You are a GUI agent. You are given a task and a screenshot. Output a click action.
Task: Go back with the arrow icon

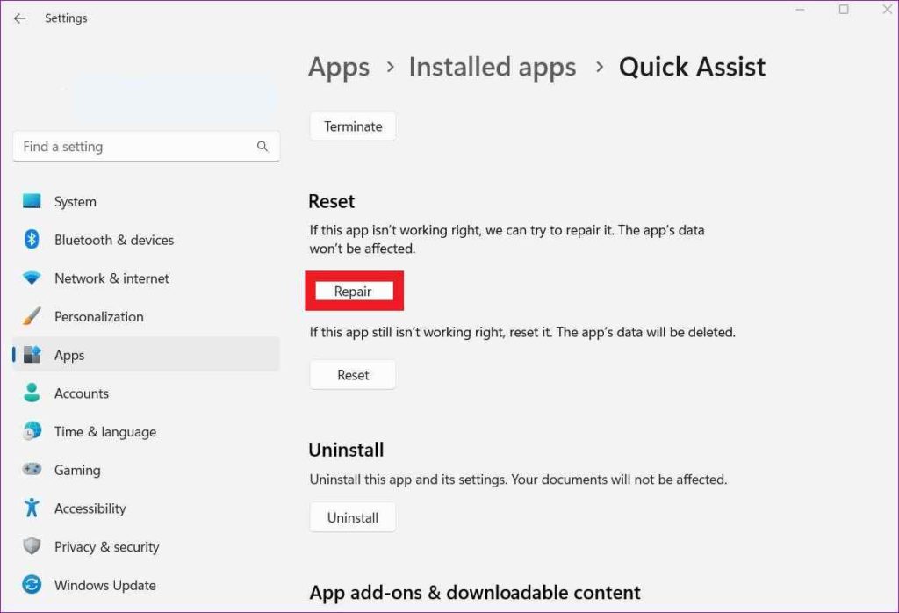19,18
